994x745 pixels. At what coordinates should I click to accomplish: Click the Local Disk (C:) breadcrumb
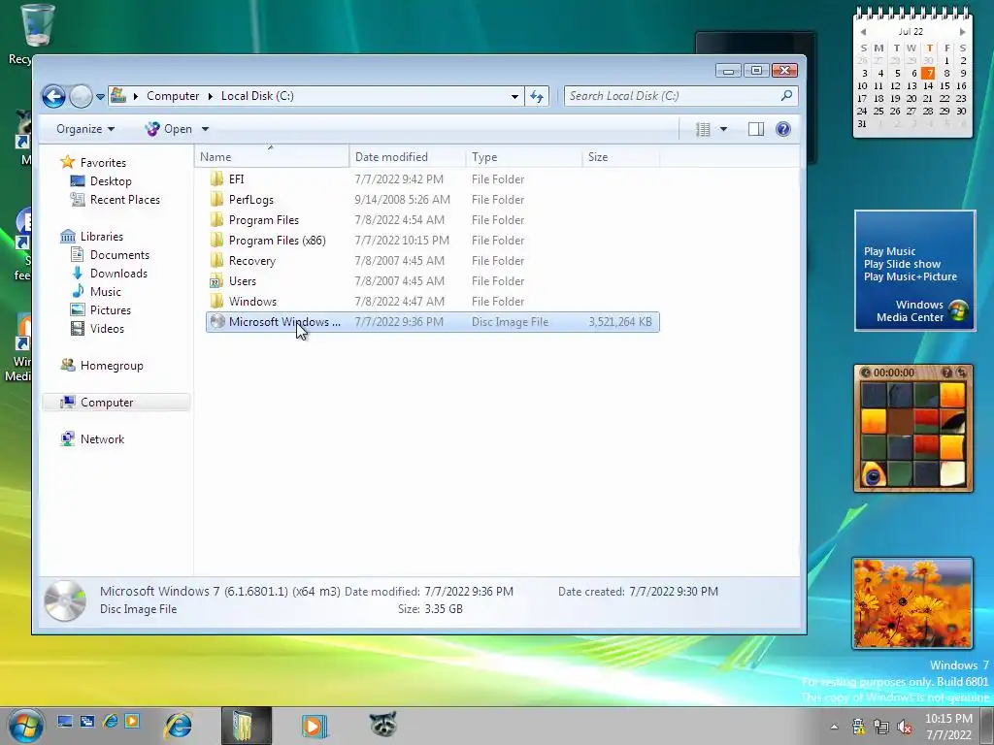pos(257,96)
